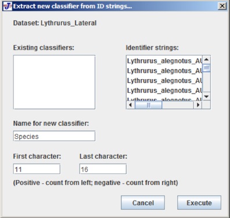The height and width of the screenshot is (218, 230).
Task: Click the horizontal scrollbar track right of the thumb
Action: 178,105
